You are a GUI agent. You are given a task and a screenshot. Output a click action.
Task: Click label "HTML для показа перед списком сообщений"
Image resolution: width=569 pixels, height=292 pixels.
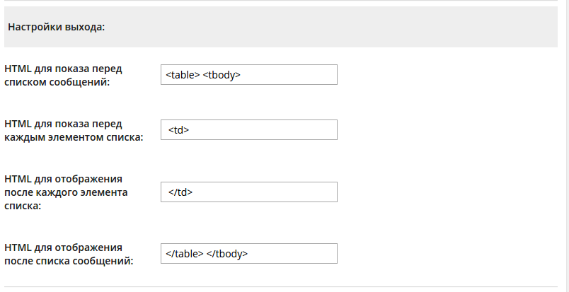pos(63,75)
